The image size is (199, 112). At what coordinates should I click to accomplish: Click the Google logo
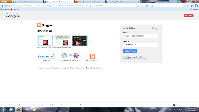(x=12, y=16)
